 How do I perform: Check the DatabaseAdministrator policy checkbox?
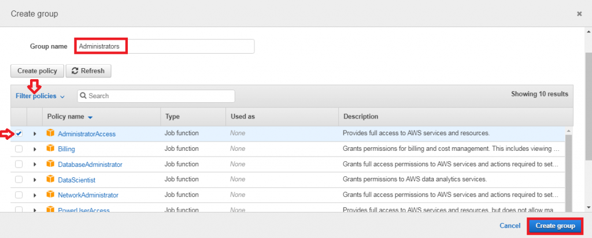[x=19, y=165]
